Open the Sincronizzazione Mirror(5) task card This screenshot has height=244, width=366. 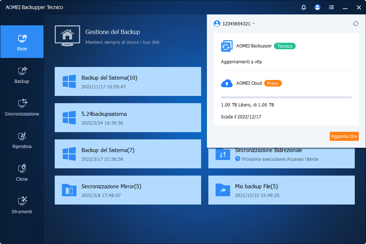click(128, 190)
